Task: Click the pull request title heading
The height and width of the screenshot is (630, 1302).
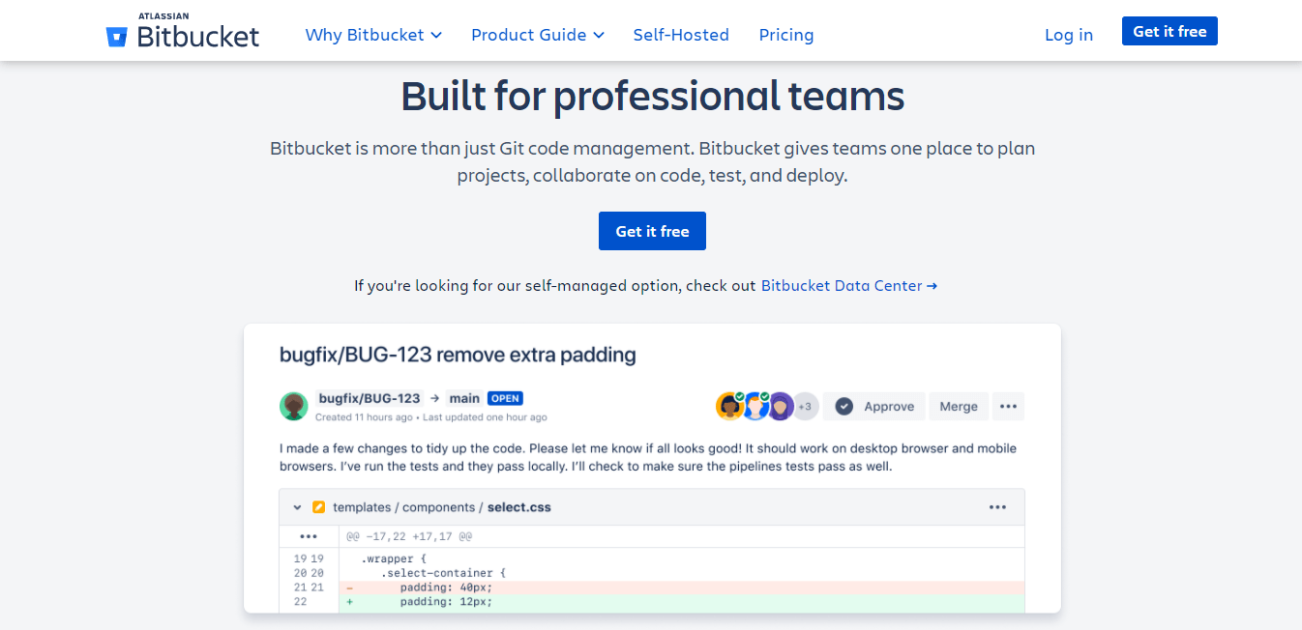Action: [458, 355]
